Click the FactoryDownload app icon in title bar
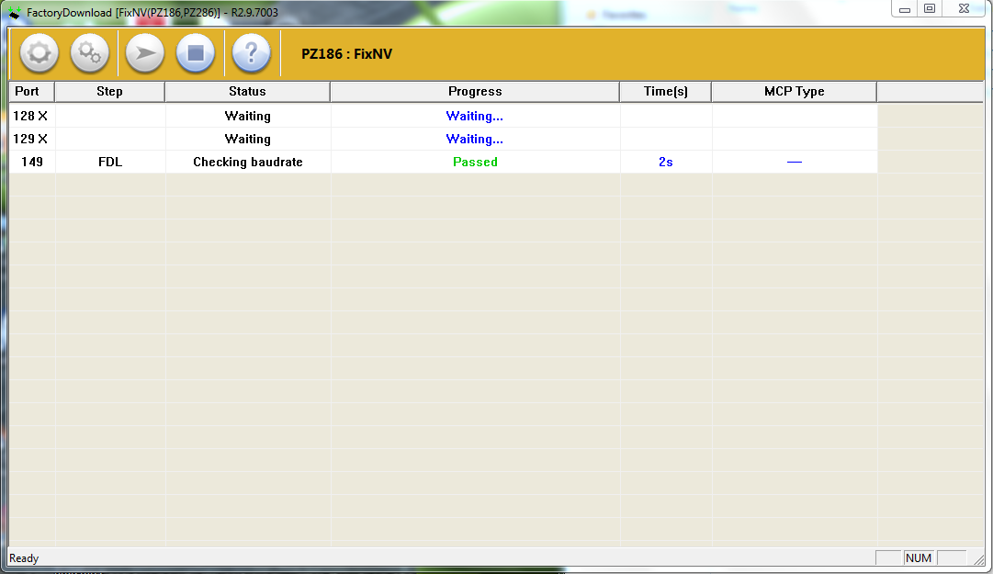The height and width of the screenshot is (574, 993). [14, 13]
